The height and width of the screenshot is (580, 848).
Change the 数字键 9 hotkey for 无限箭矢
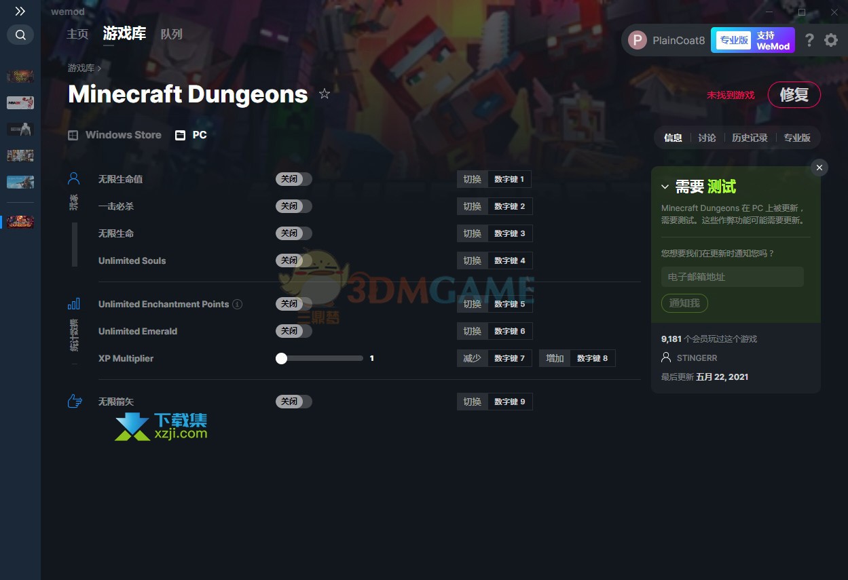(x=510, y=402)
